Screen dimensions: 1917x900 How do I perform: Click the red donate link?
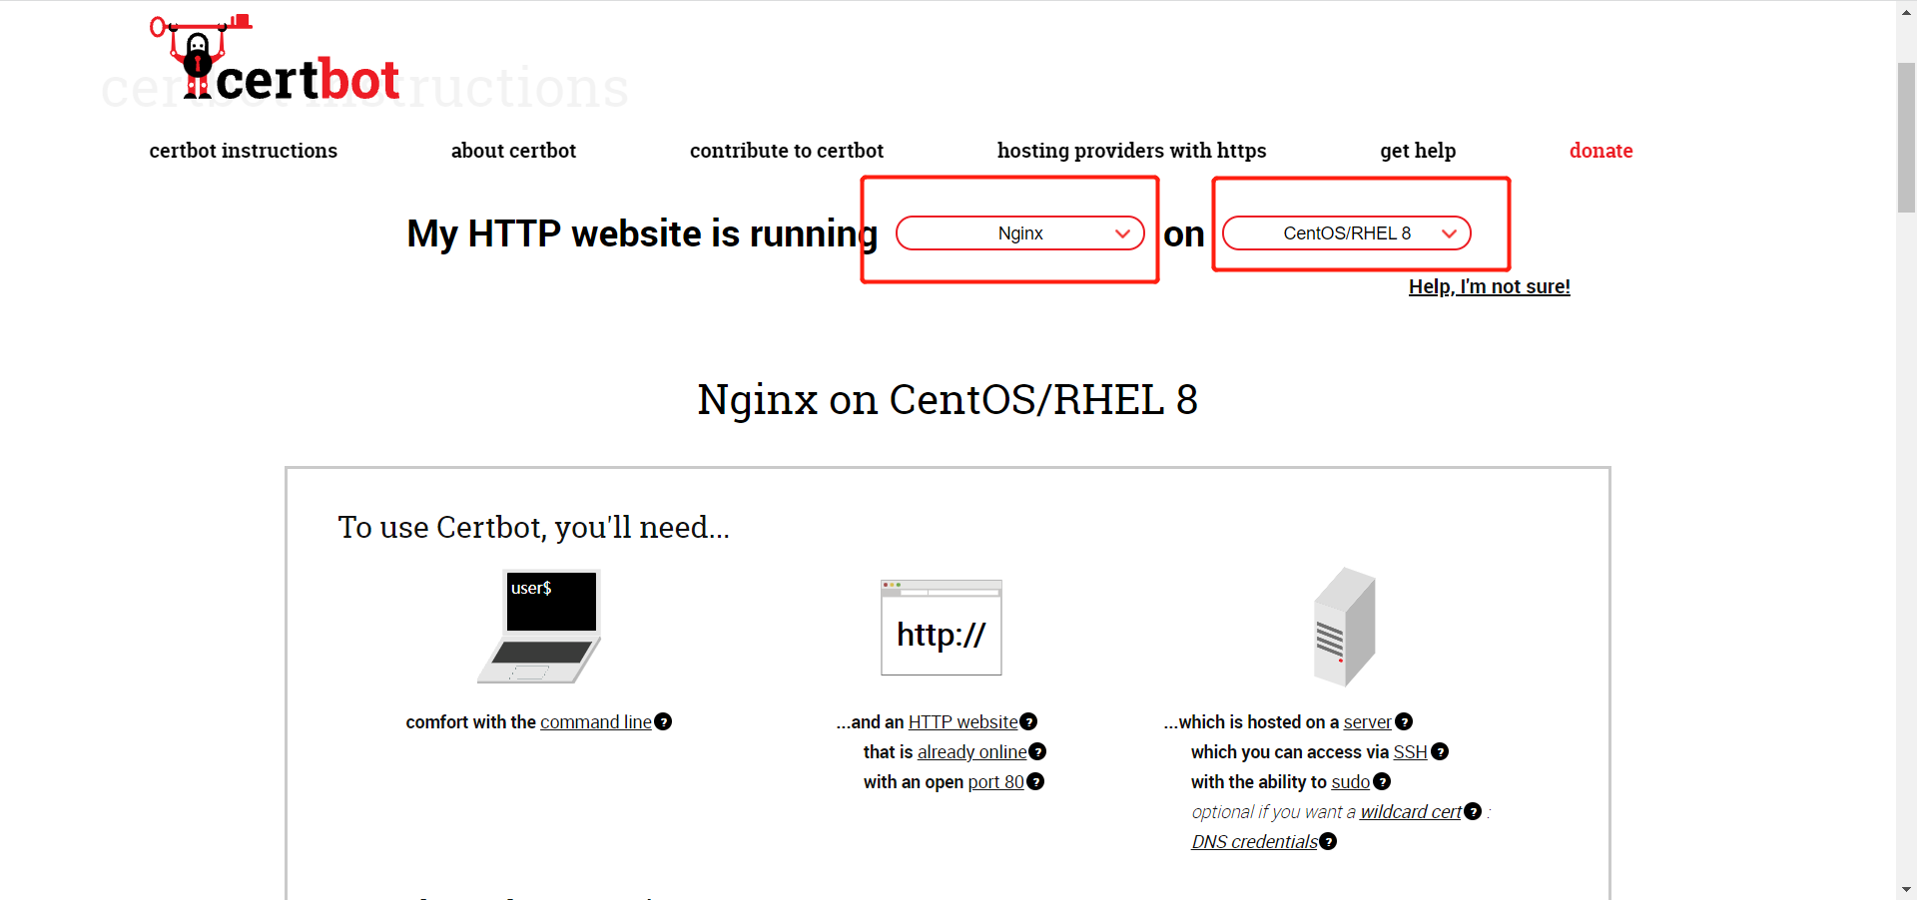coord(1600,151)
